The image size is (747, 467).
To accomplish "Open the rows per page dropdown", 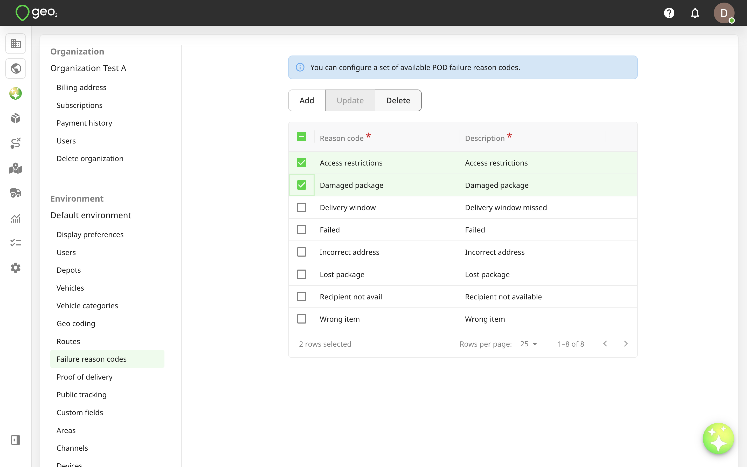I will click(x=528, y=344).
